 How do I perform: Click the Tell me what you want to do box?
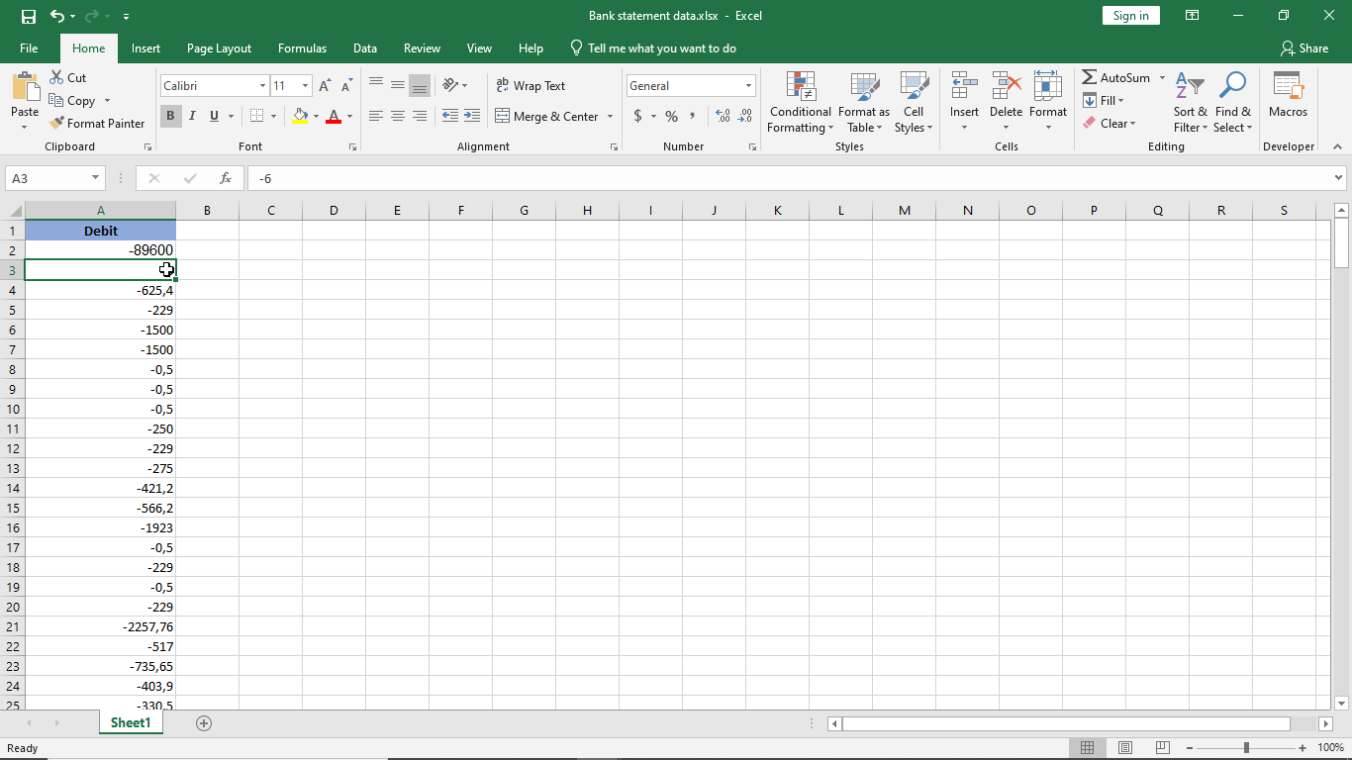click(653, 47)
